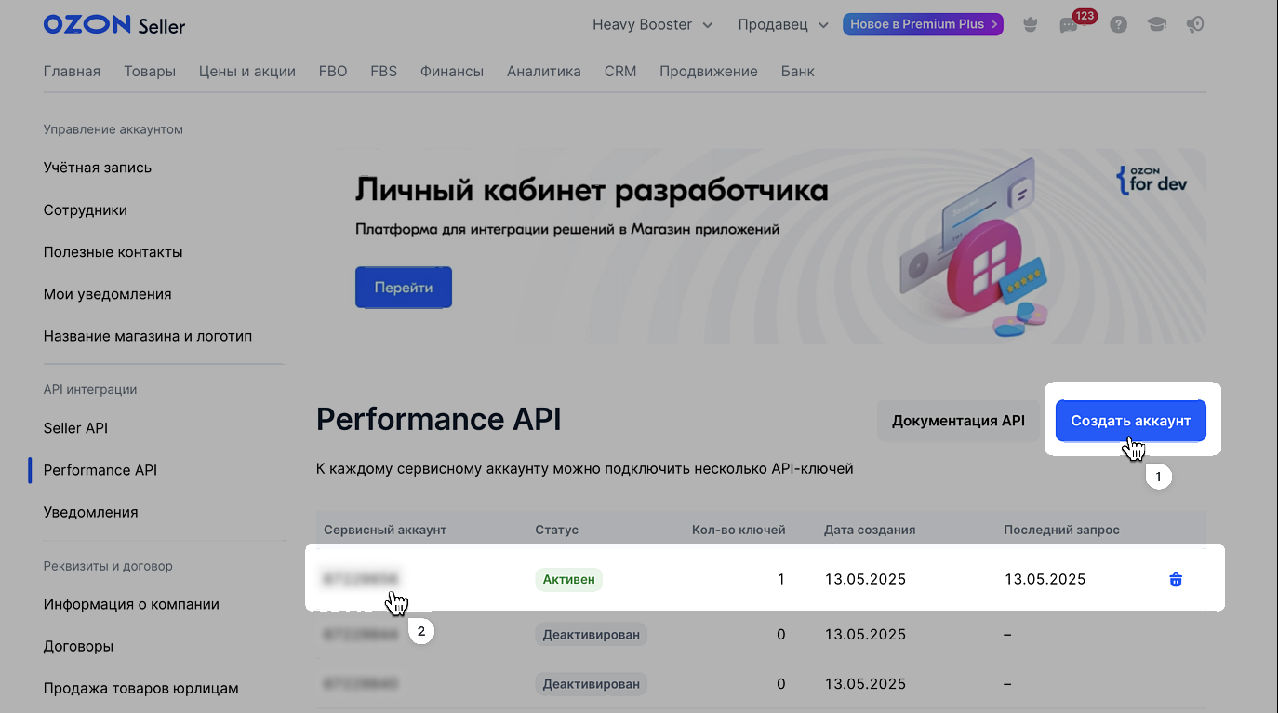Open the Активен service account row
This screenshot has width=1278, height=713.
coord(361,579)
